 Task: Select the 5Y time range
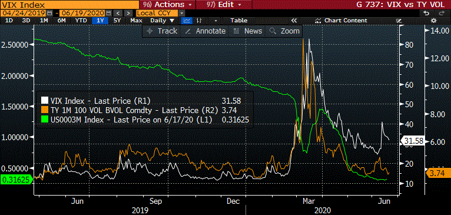click(117, 21)
